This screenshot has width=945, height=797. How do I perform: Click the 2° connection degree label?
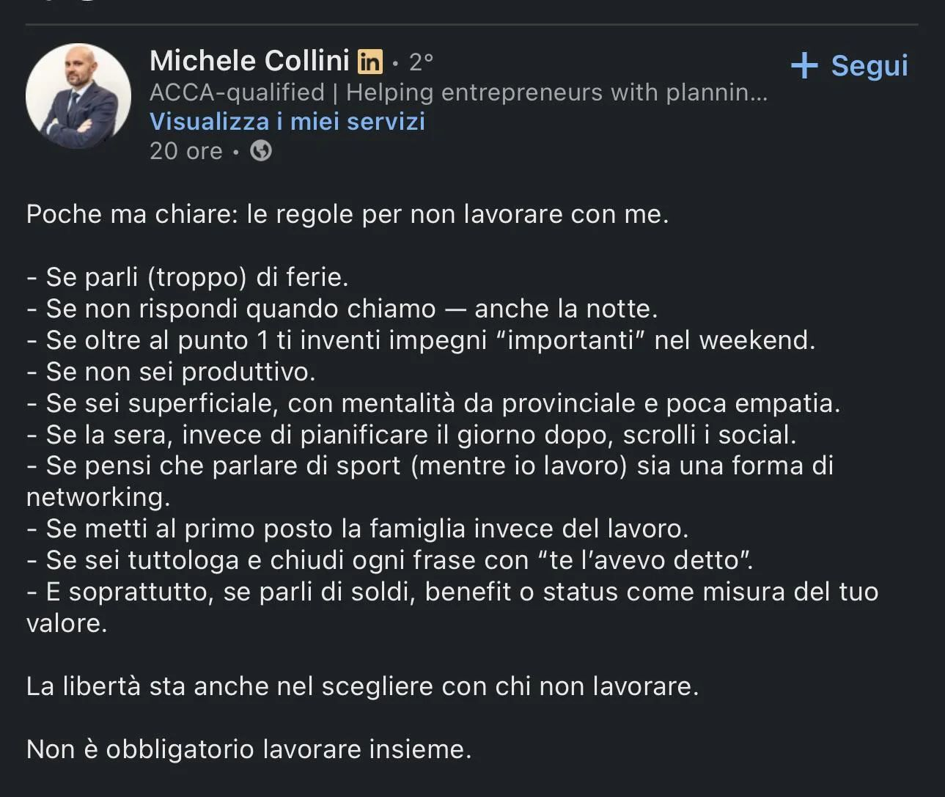point(421,62)
